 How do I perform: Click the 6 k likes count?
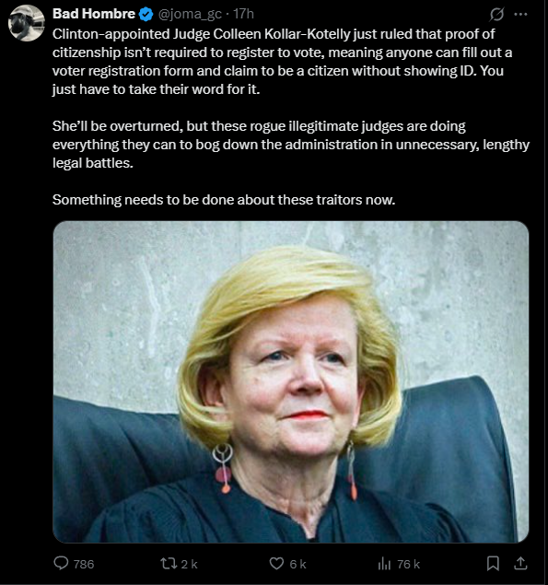pos(297,564)
